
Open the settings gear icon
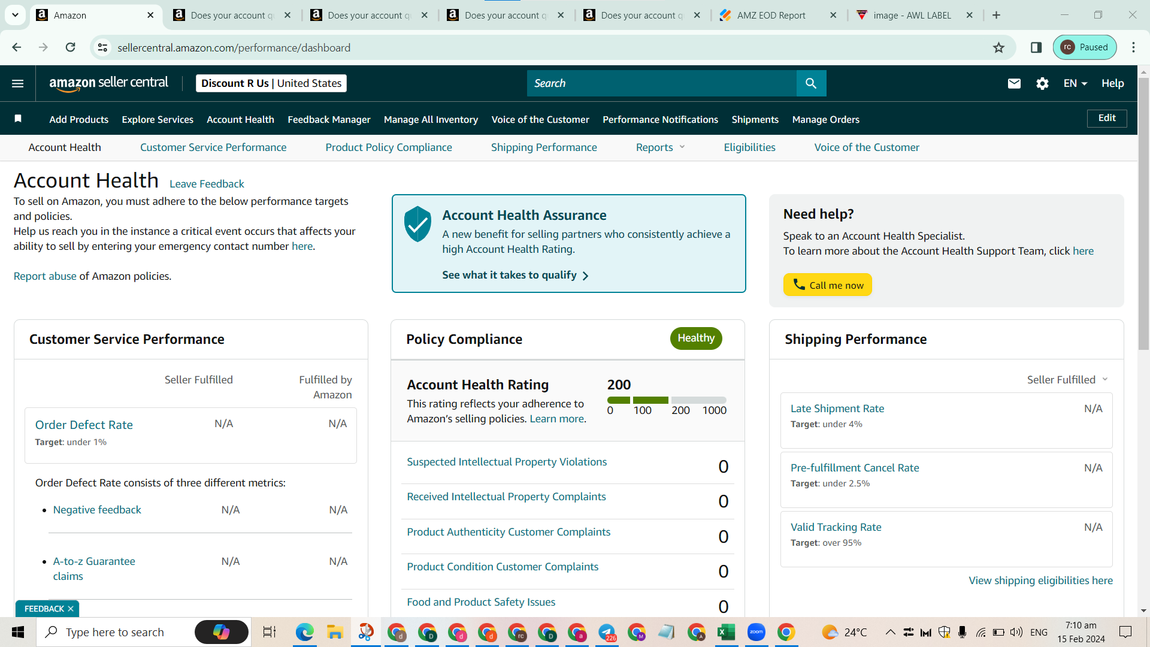pos(1042,83)
